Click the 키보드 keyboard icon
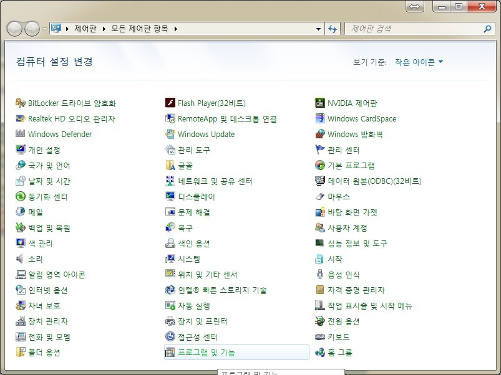 pyautogui.click(x=320, y=337)
